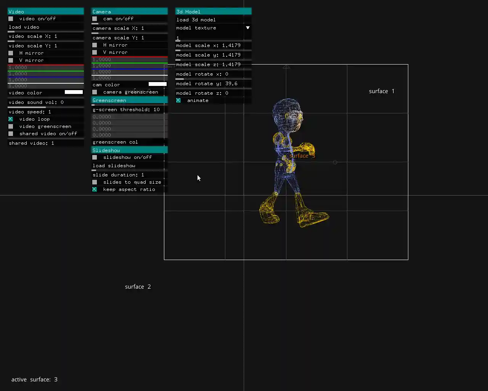The height and width of the screenshot is (391, 488).
Task: Open the model texture dropdown arrow
Action: [247, 28]
